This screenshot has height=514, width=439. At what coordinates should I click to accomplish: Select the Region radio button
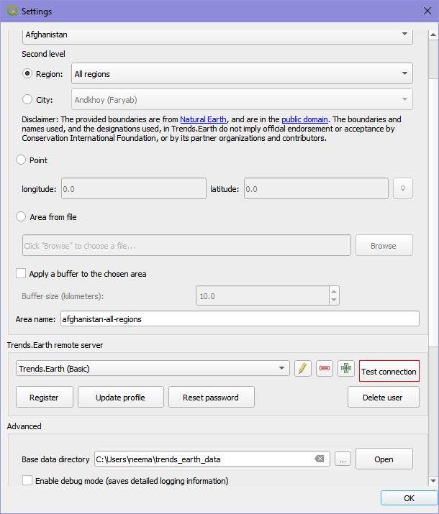pyautogui.click(x=27, y=73)
